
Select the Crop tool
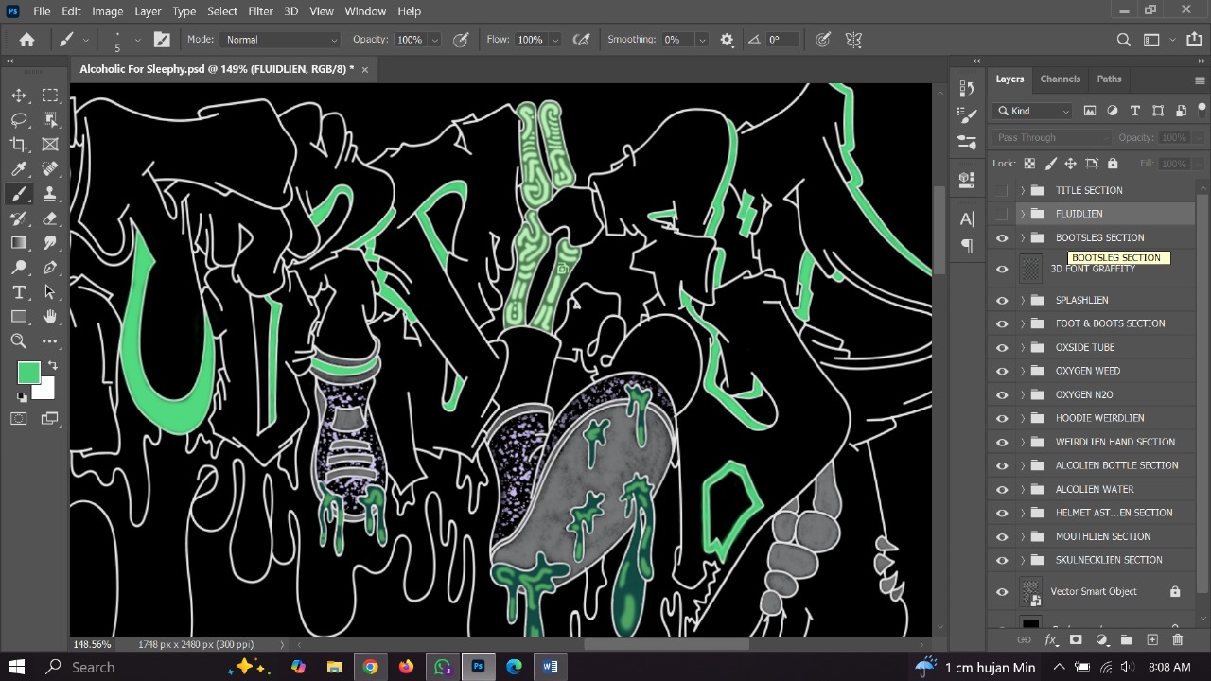(x=19, y=144)
